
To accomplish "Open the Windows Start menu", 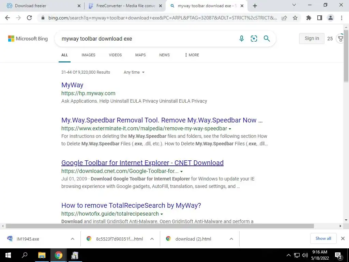I will pyautogui.click(x=8, y=255).
